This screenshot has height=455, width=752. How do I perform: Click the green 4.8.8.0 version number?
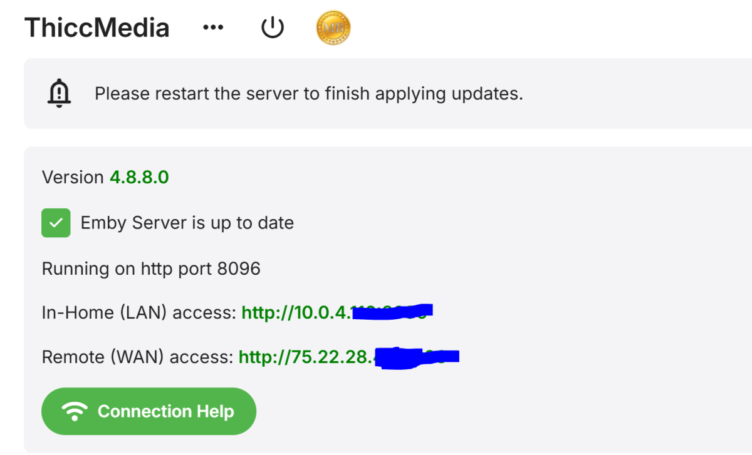click(x=139, y=177)
